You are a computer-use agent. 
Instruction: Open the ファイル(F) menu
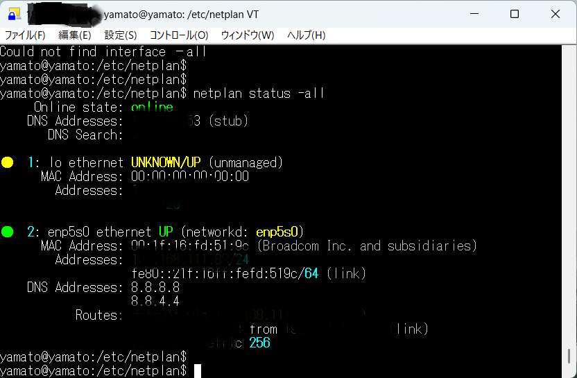tap(25, 35)
